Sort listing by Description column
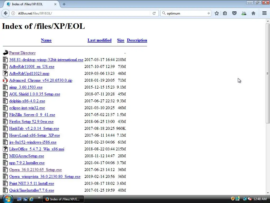270x203 pixels. pyautogui.click(x=137, y=40)
